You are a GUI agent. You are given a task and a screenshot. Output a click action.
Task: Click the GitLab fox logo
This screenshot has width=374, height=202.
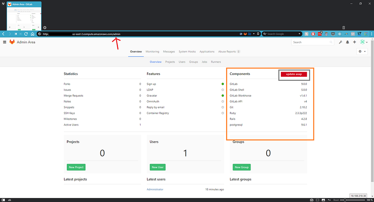coord(12,42)
